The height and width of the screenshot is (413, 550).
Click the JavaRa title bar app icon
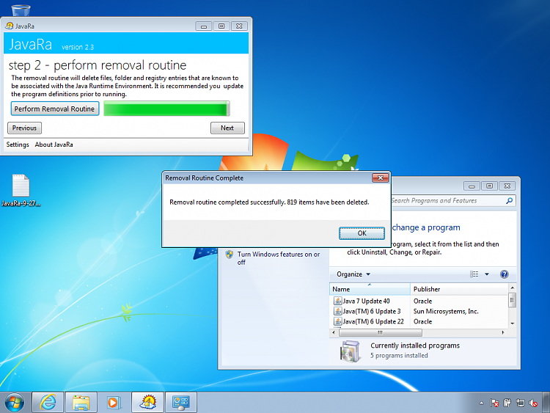(10, 26)
